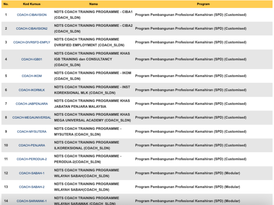Select the COACH-SABAH-2 course code

coord(32,187)
